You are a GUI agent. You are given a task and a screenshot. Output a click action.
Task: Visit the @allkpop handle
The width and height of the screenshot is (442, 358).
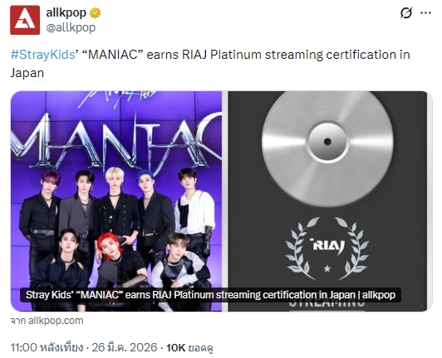pyautogui.click(x=71, y=27)
